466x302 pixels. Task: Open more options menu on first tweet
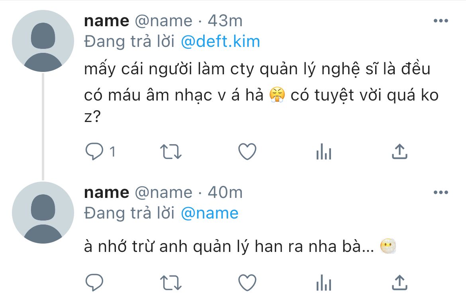pyautogui.click(x=441, y=21)
